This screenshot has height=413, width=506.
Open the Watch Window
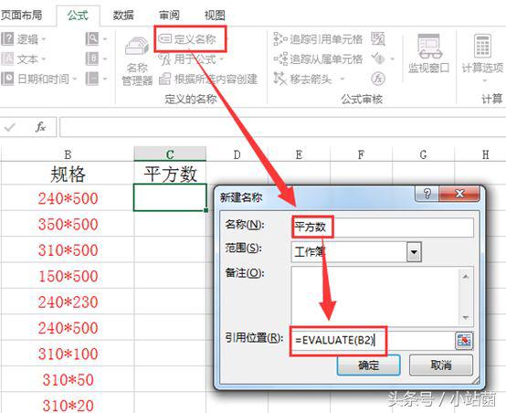(x=428, y=54)
